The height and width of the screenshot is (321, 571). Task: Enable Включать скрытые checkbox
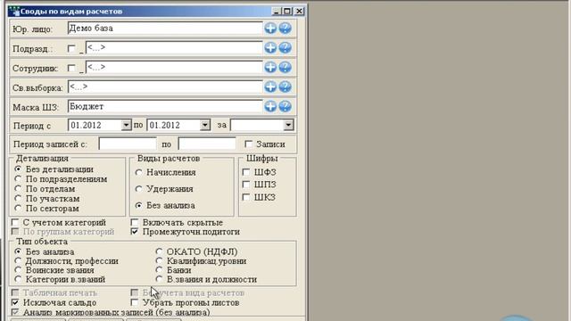(x=135, y=222)
